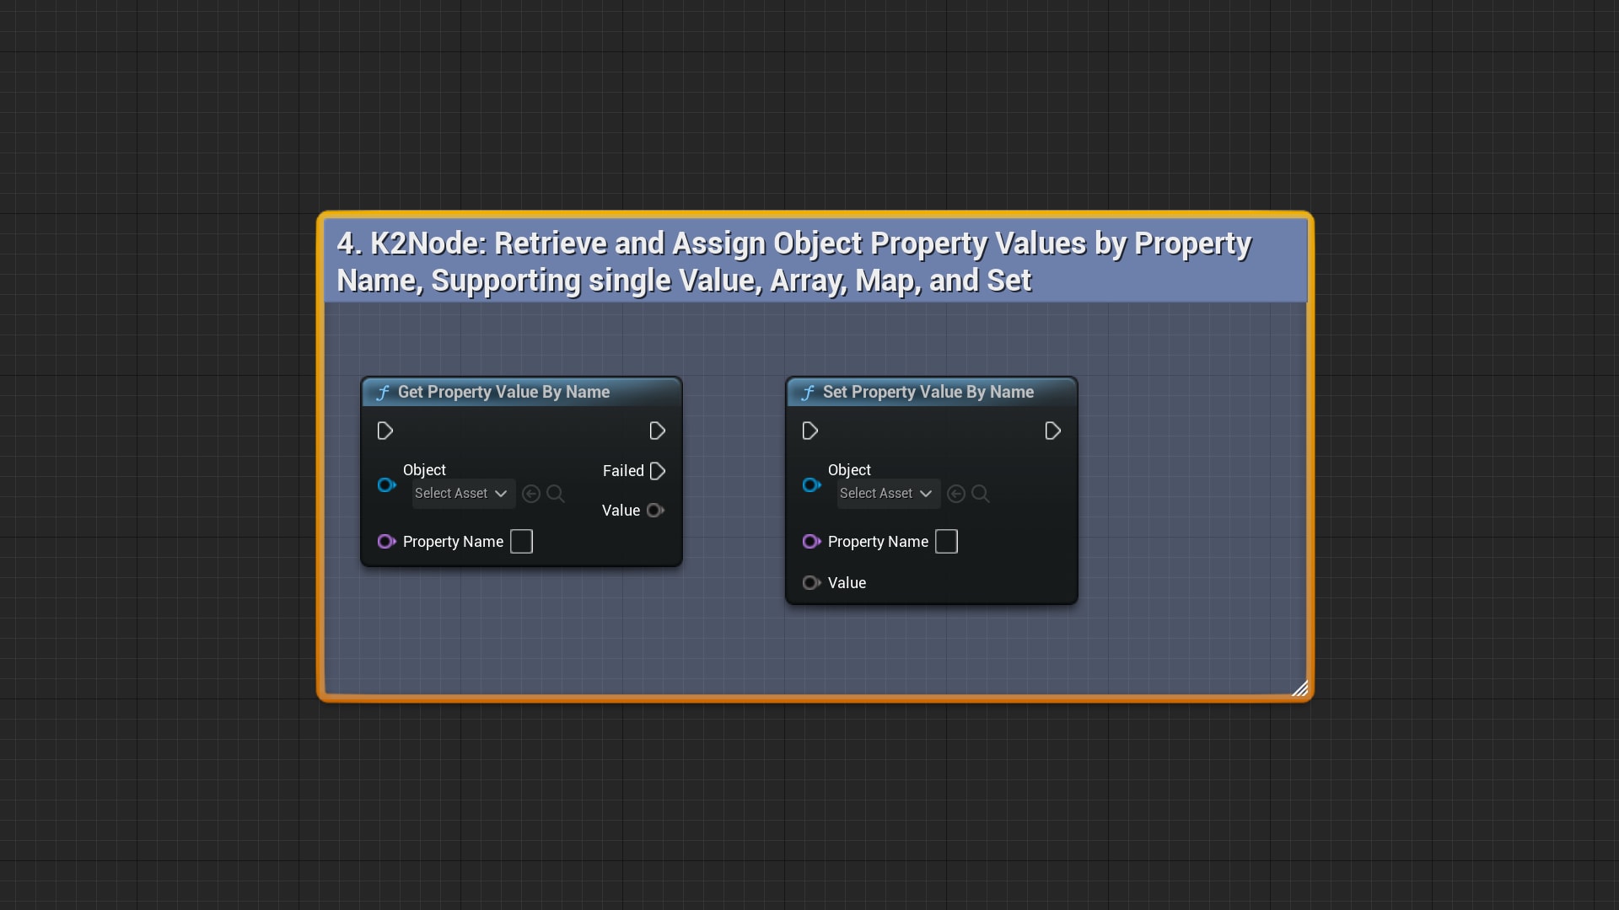Click the Object input pin on the Get node
Image resolution: width=1619 pixels, height=910 pixels.
tap(386, 485)
